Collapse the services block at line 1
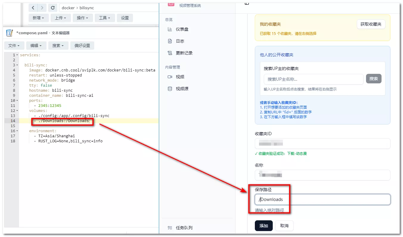Image resolution: width=403 pixels, height=237 pixels. point(17,55)
